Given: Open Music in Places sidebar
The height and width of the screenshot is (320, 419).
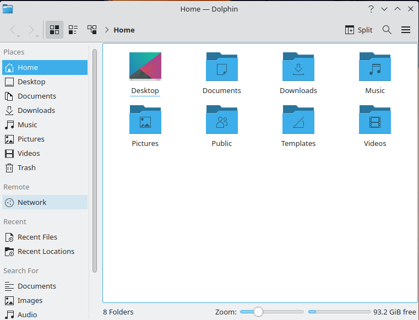Looking at the screenshot, I should point(45,124).
